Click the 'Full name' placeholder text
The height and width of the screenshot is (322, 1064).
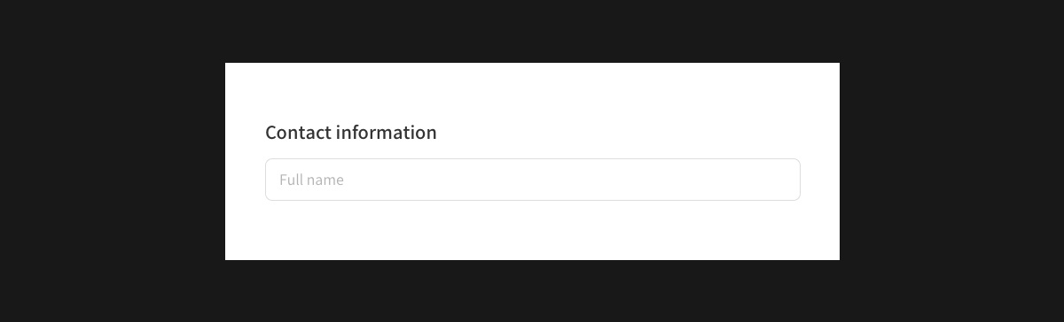pos(311,180)
